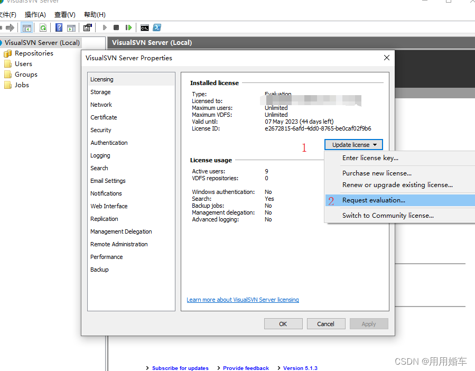Screen dimensions: 475x371
Task: Click the Jobs folder icon in tree
Action: click(7, 85)
